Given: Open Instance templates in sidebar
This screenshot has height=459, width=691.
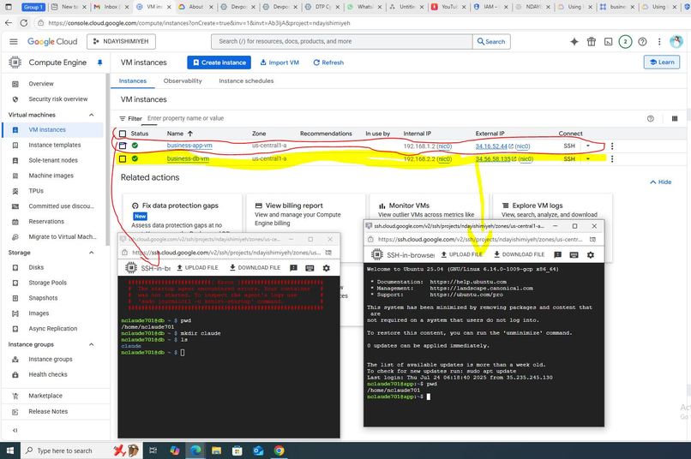Looking at the screenshot, I should pyautogui.click(x=55, y=145).
